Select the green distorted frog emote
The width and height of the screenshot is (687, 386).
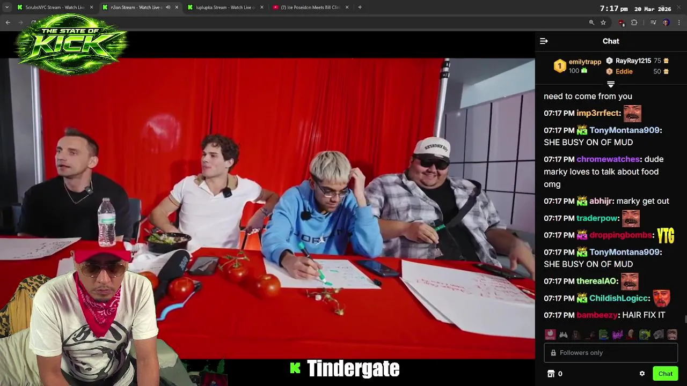(645, 335)
